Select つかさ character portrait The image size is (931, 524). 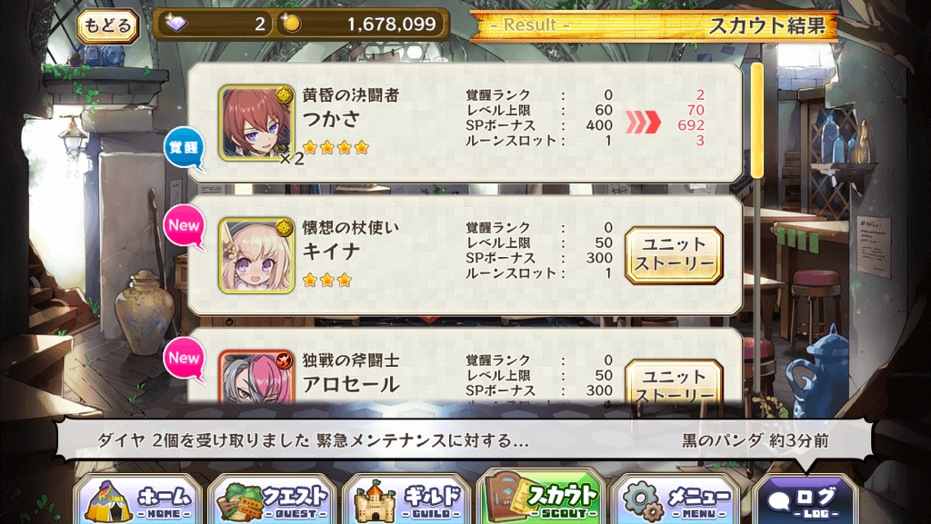tap(256, 124)
